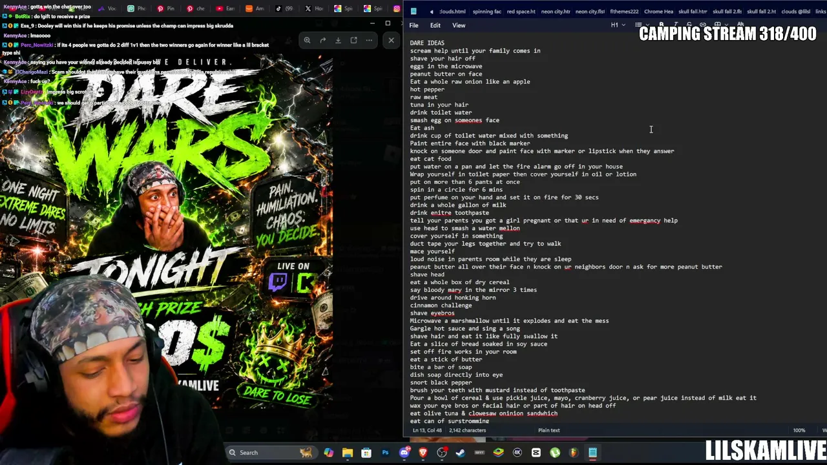Switch to Notepad in the taskbar

click(592, 453)
